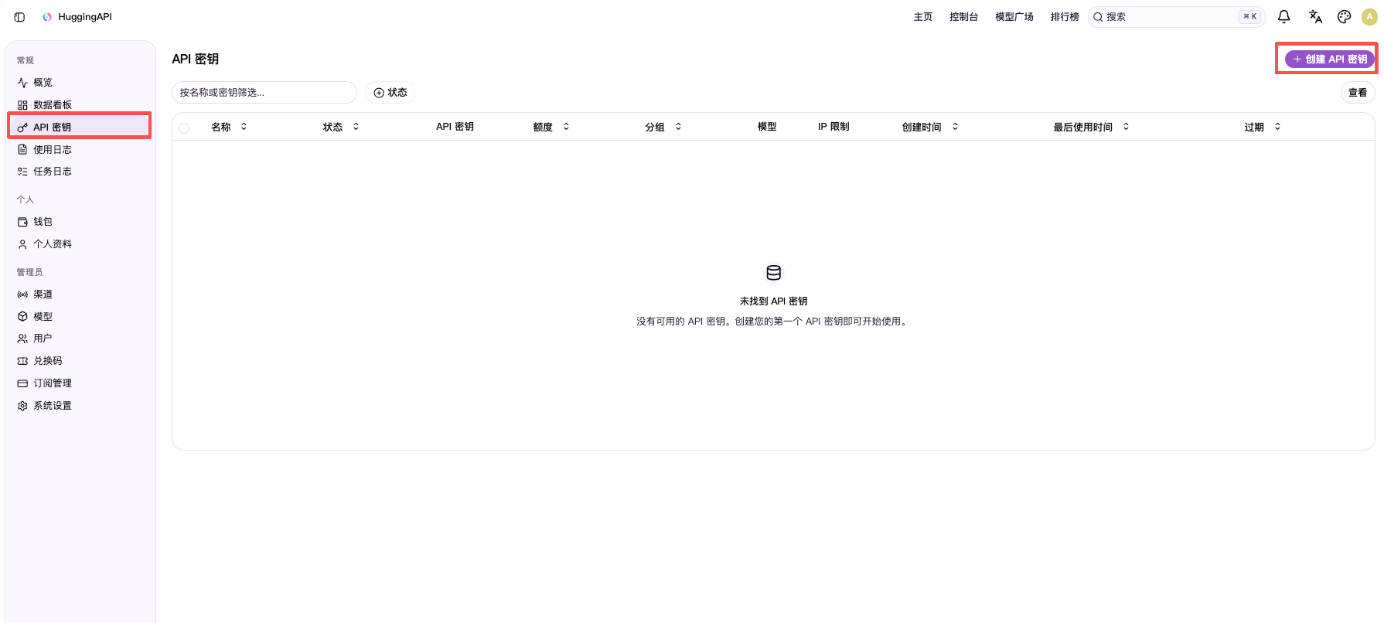Open 钱包 sidebar link

point(80,222)
